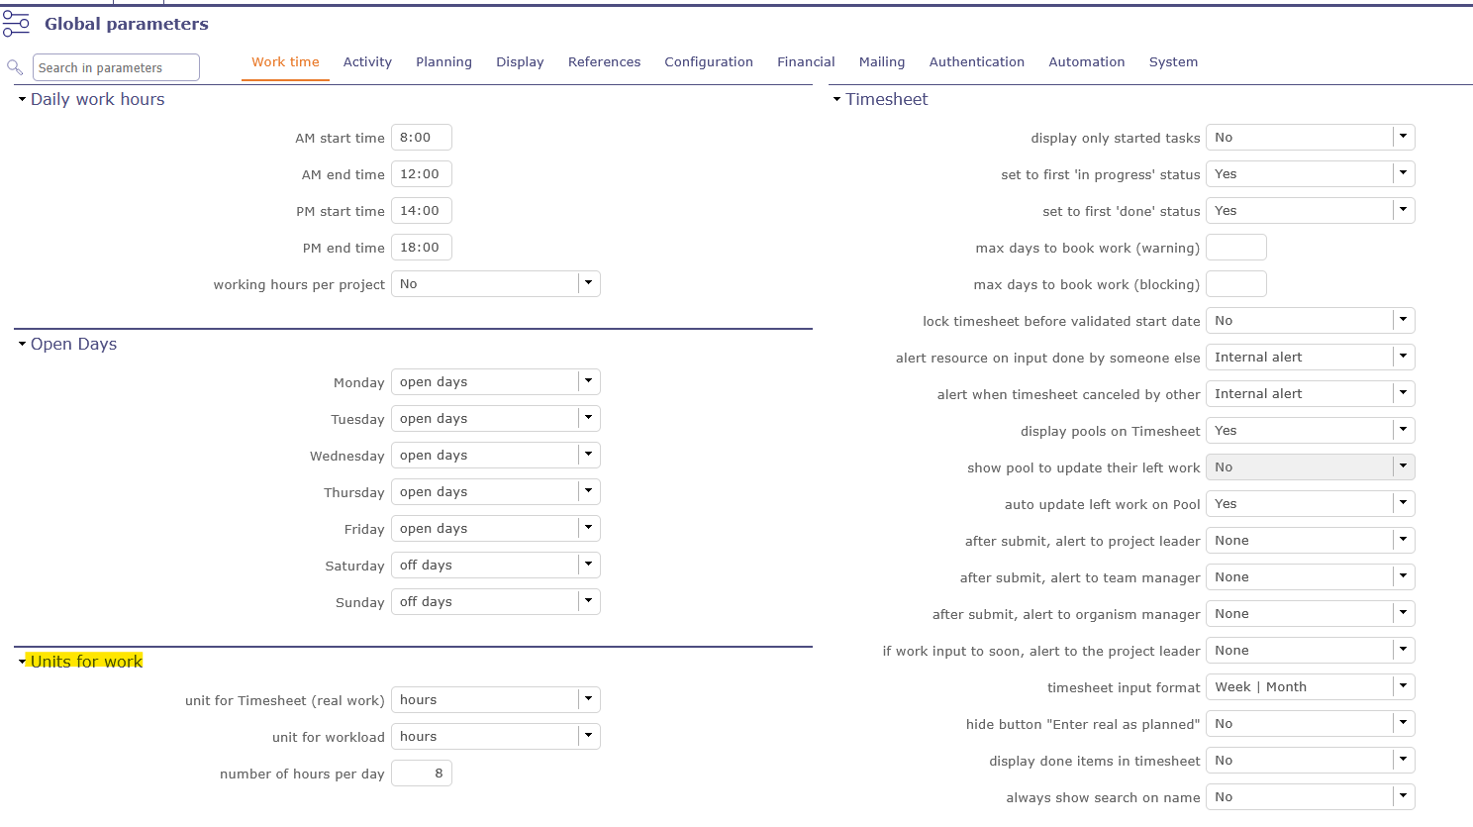
Task: Select the System tab
Action: [1173, 61]
